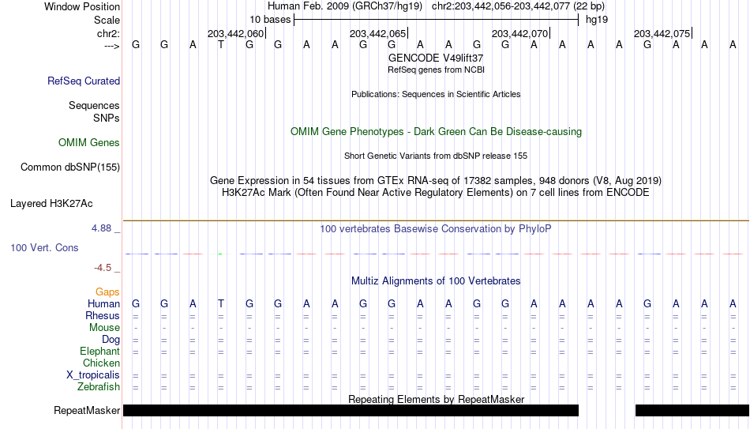Click the 203,442,075 ruler coordinate
This screenshot has width=750, height=429.
[662, 33]
